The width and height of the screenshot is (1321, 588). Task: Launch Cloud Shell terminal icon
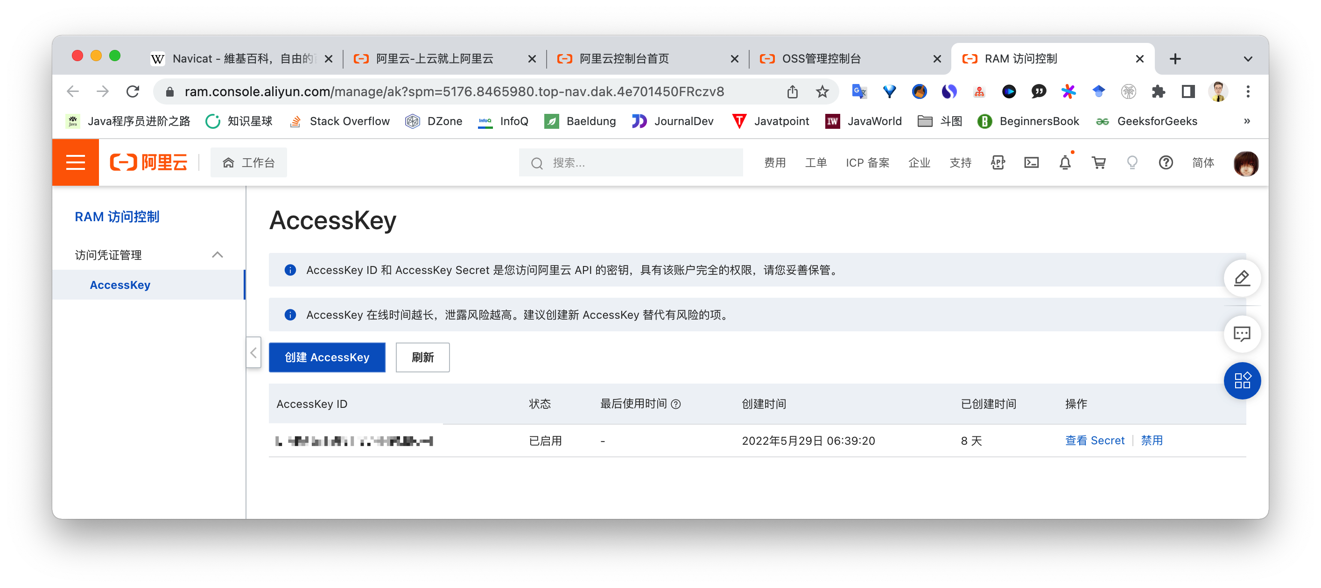pos(1031,163)
